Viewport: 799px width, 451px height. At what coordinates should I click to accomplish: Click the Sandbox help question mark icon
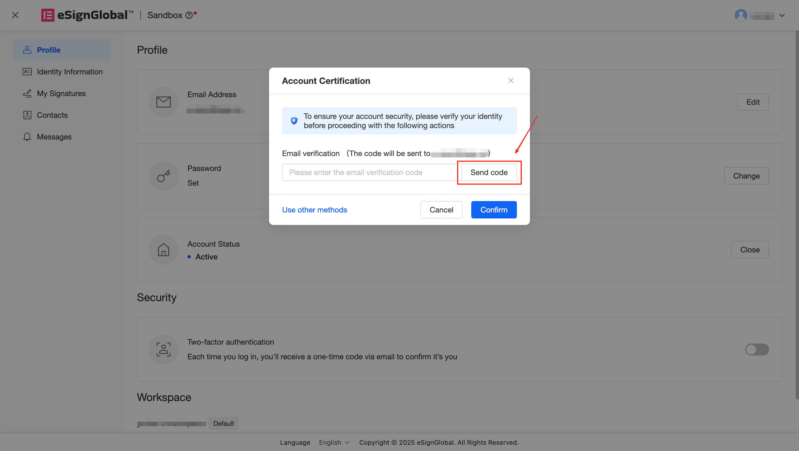coord(189,15)
